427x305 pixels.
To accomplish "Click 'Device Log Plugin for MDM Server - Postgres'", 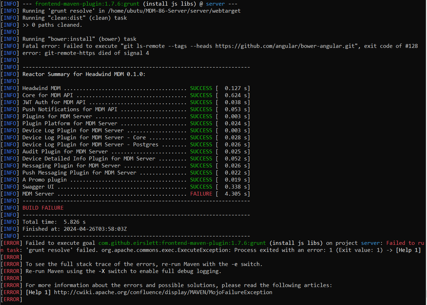I will point(90,145).
